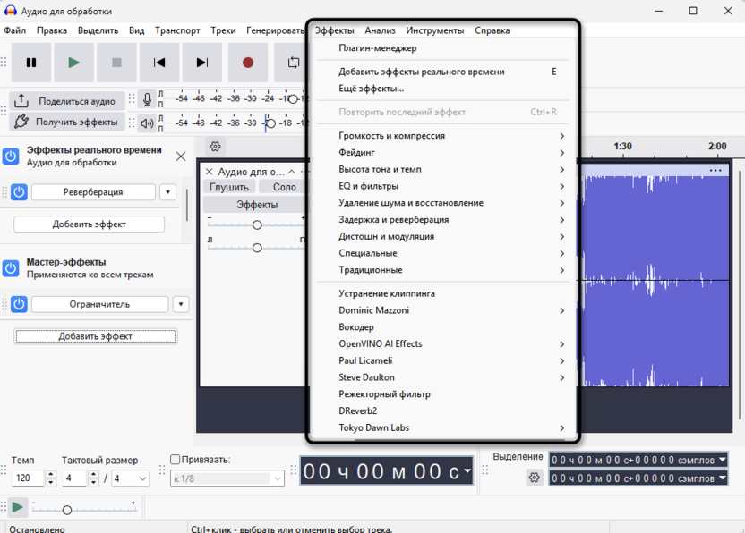745x533 pixels.
Task: Click the Темп value field 120
Action: (x=29, y=478)
